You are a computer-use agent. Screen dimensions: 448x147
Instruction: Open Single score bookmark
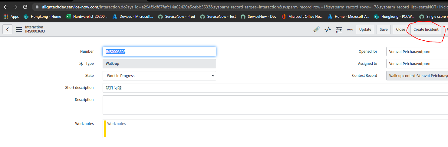click(433, 17)
